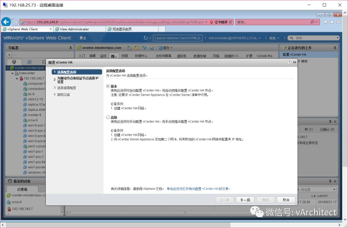Click the new folder toolbar icon
The width and height of the screenshot is (348, 228).
(137, 48)
